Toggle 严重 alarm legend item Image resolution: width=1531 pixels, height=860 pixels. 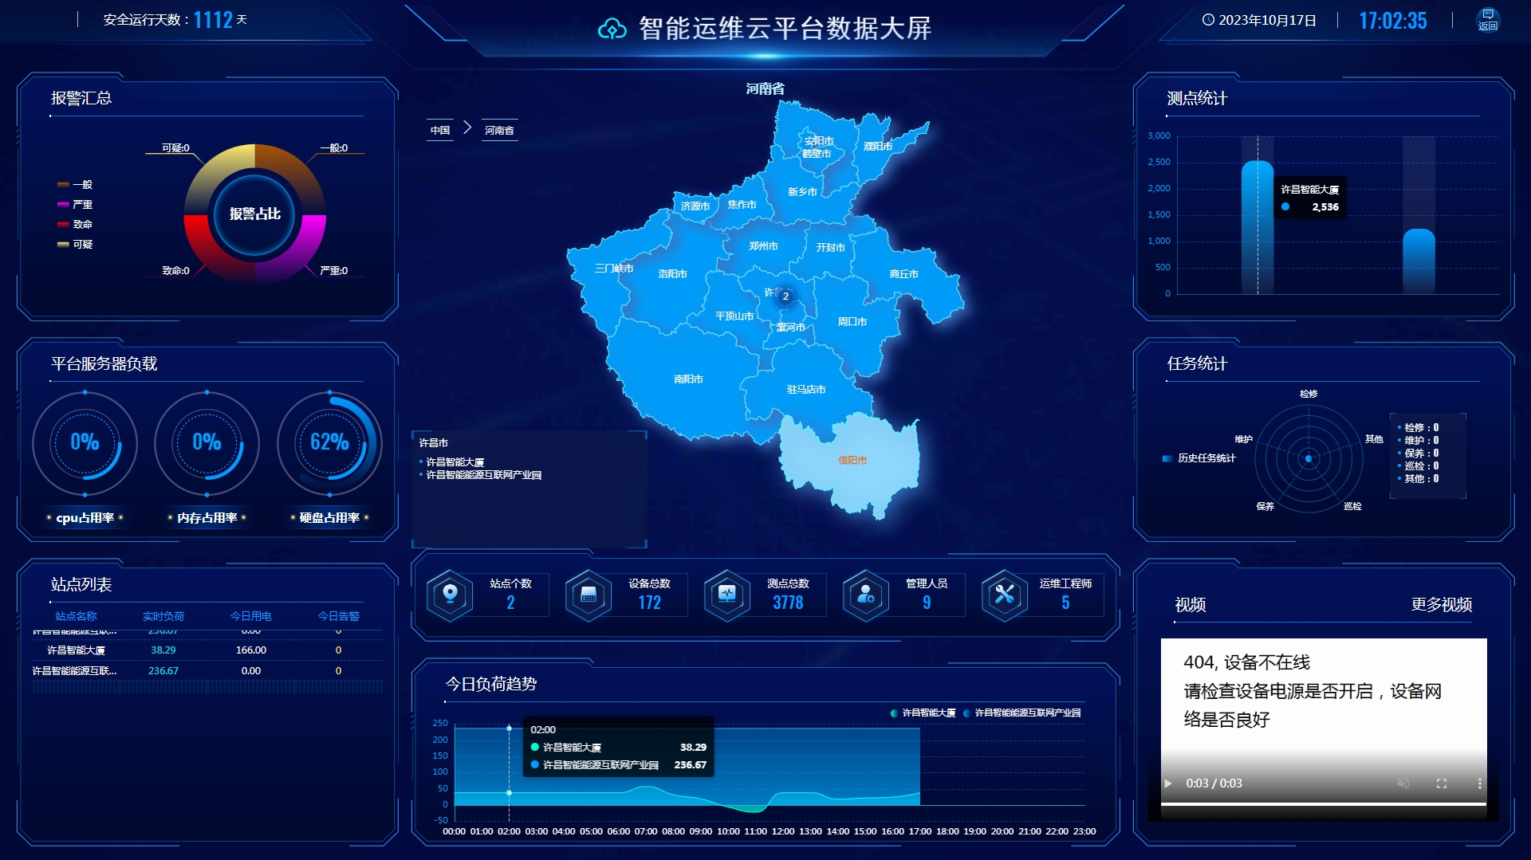coord(75,204)
